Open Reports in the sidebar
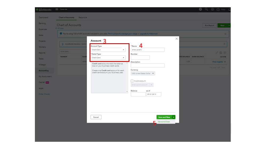This screenshot has height=149, width=266. pos(42,53)
